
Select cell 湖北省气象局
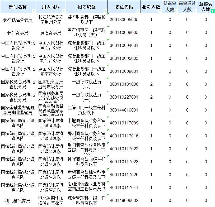[18, 201]
